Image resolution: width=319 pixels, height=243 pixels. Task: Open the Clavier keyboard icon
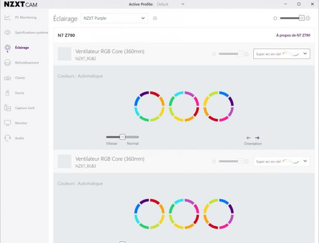[x=8, y=78]
